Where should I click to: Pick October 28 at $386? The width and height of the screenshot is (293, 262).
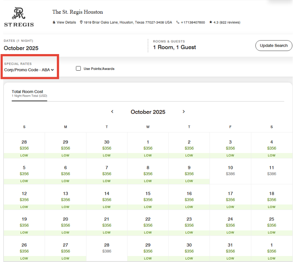click(107, 249)
